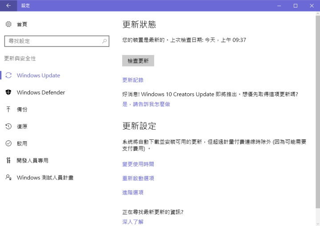Click the back arrow in title bar
The height and width of the screenshot is (226, 320).
[x=8, y=6]
